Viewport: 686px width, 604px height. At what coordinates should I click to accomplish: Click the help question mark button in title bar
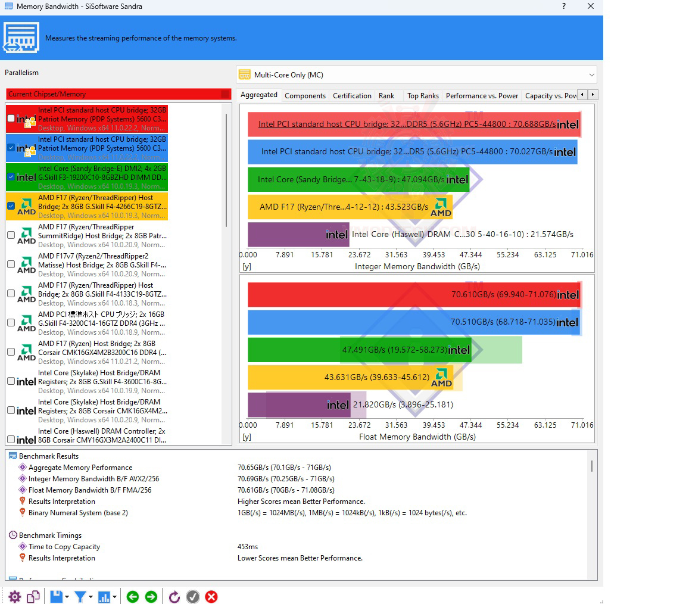coord(563,6)
